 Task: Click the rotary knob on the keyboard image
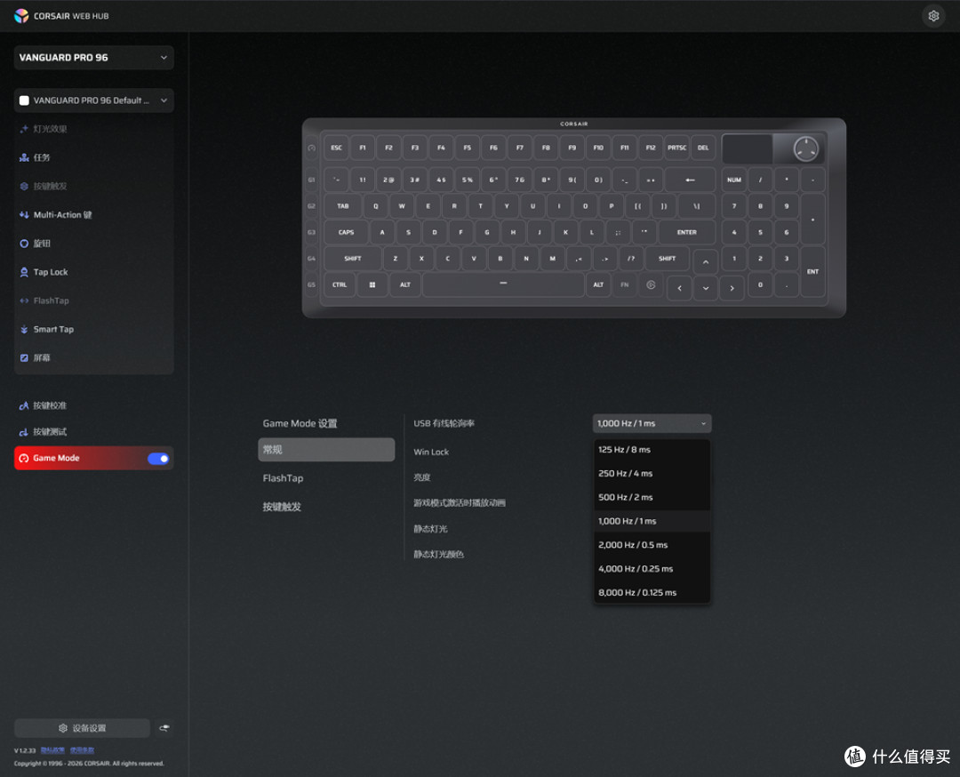pos(805,148)
